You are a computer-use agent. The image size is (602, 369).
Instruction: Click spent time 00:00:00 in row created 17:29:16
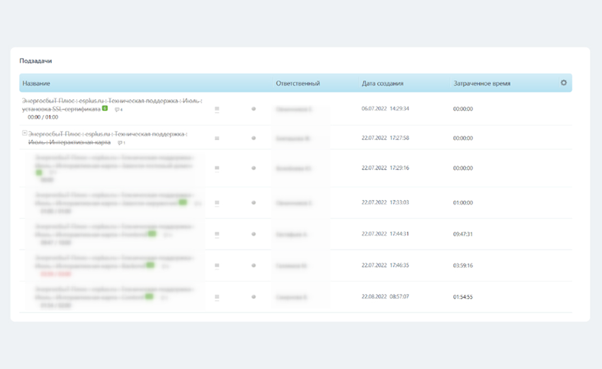click(x=463, y=168)
